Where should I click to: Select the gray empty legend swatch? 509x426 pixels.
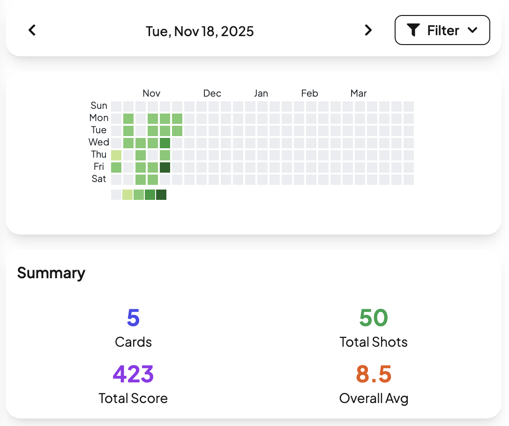tap(116, 195)
